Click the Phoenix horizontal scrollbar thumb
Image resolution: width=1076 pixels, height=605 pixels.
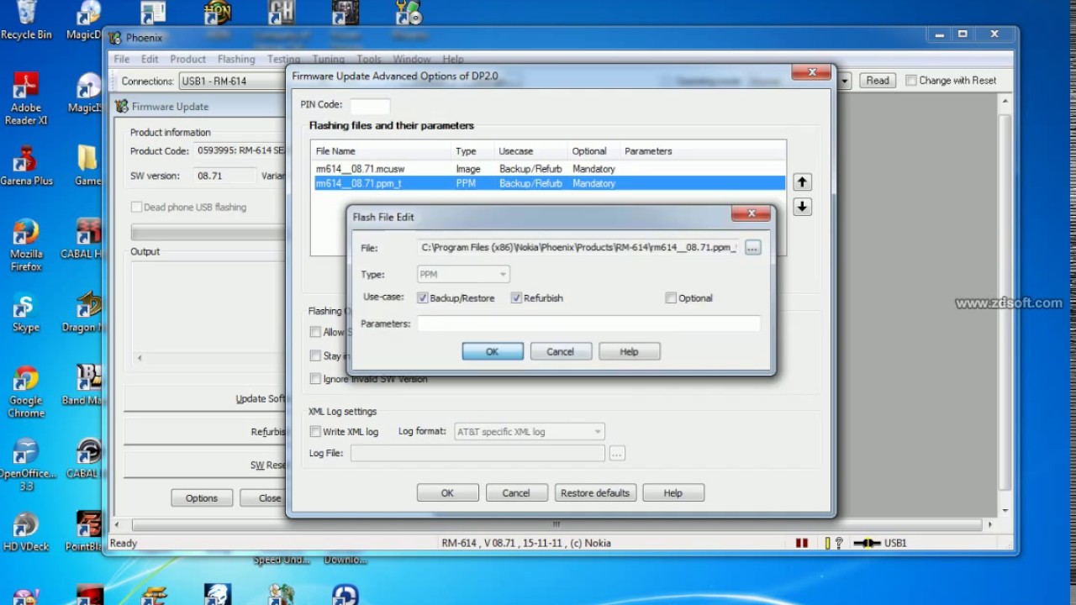coord(555,524)
